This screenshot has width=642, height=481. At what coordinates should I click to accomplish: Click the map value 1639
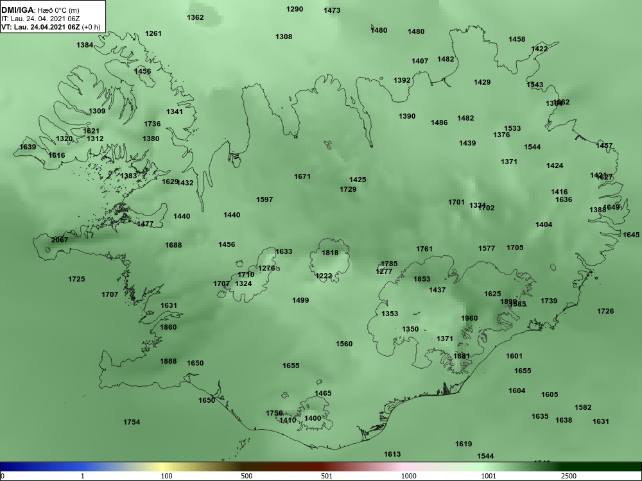tap(28, 147)
